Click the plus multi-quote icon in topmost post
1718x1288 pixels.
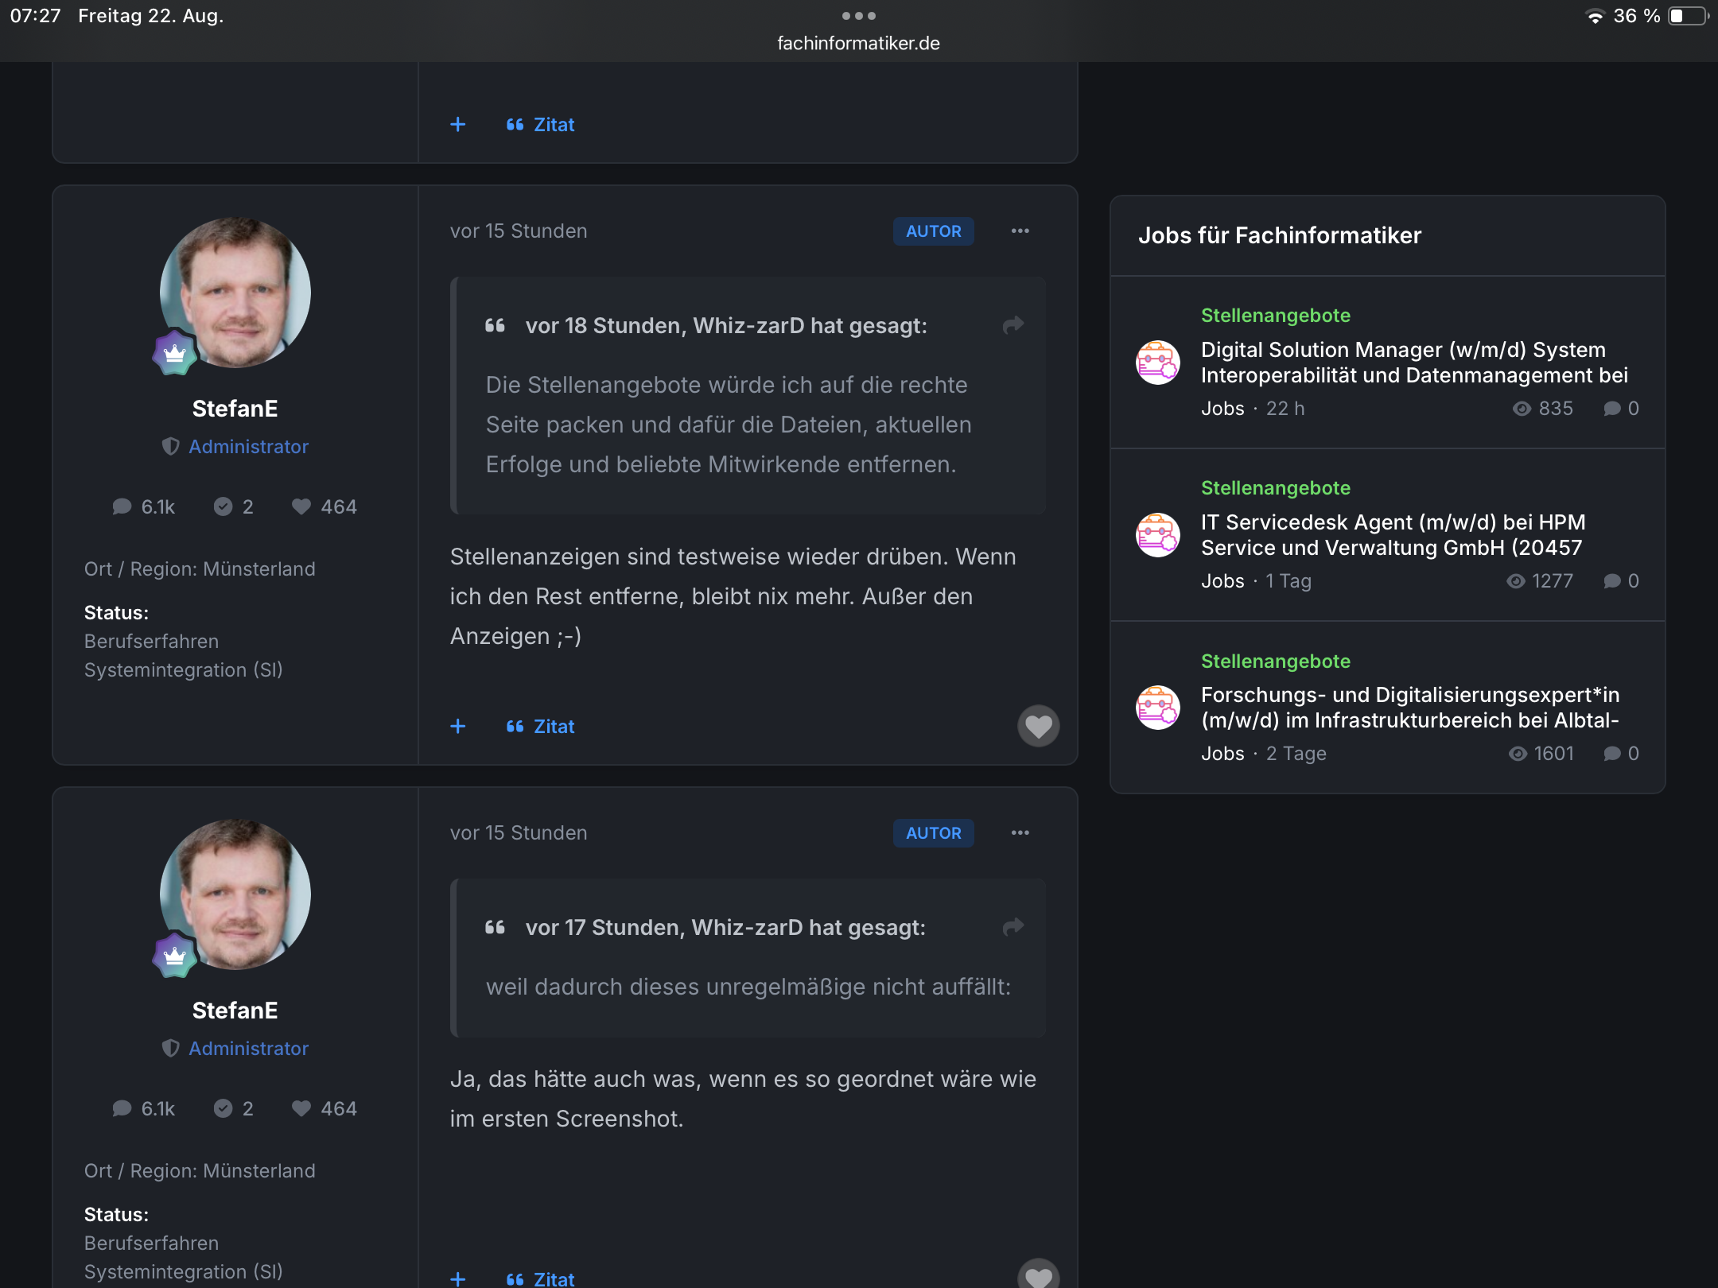[x=458, y=125]
